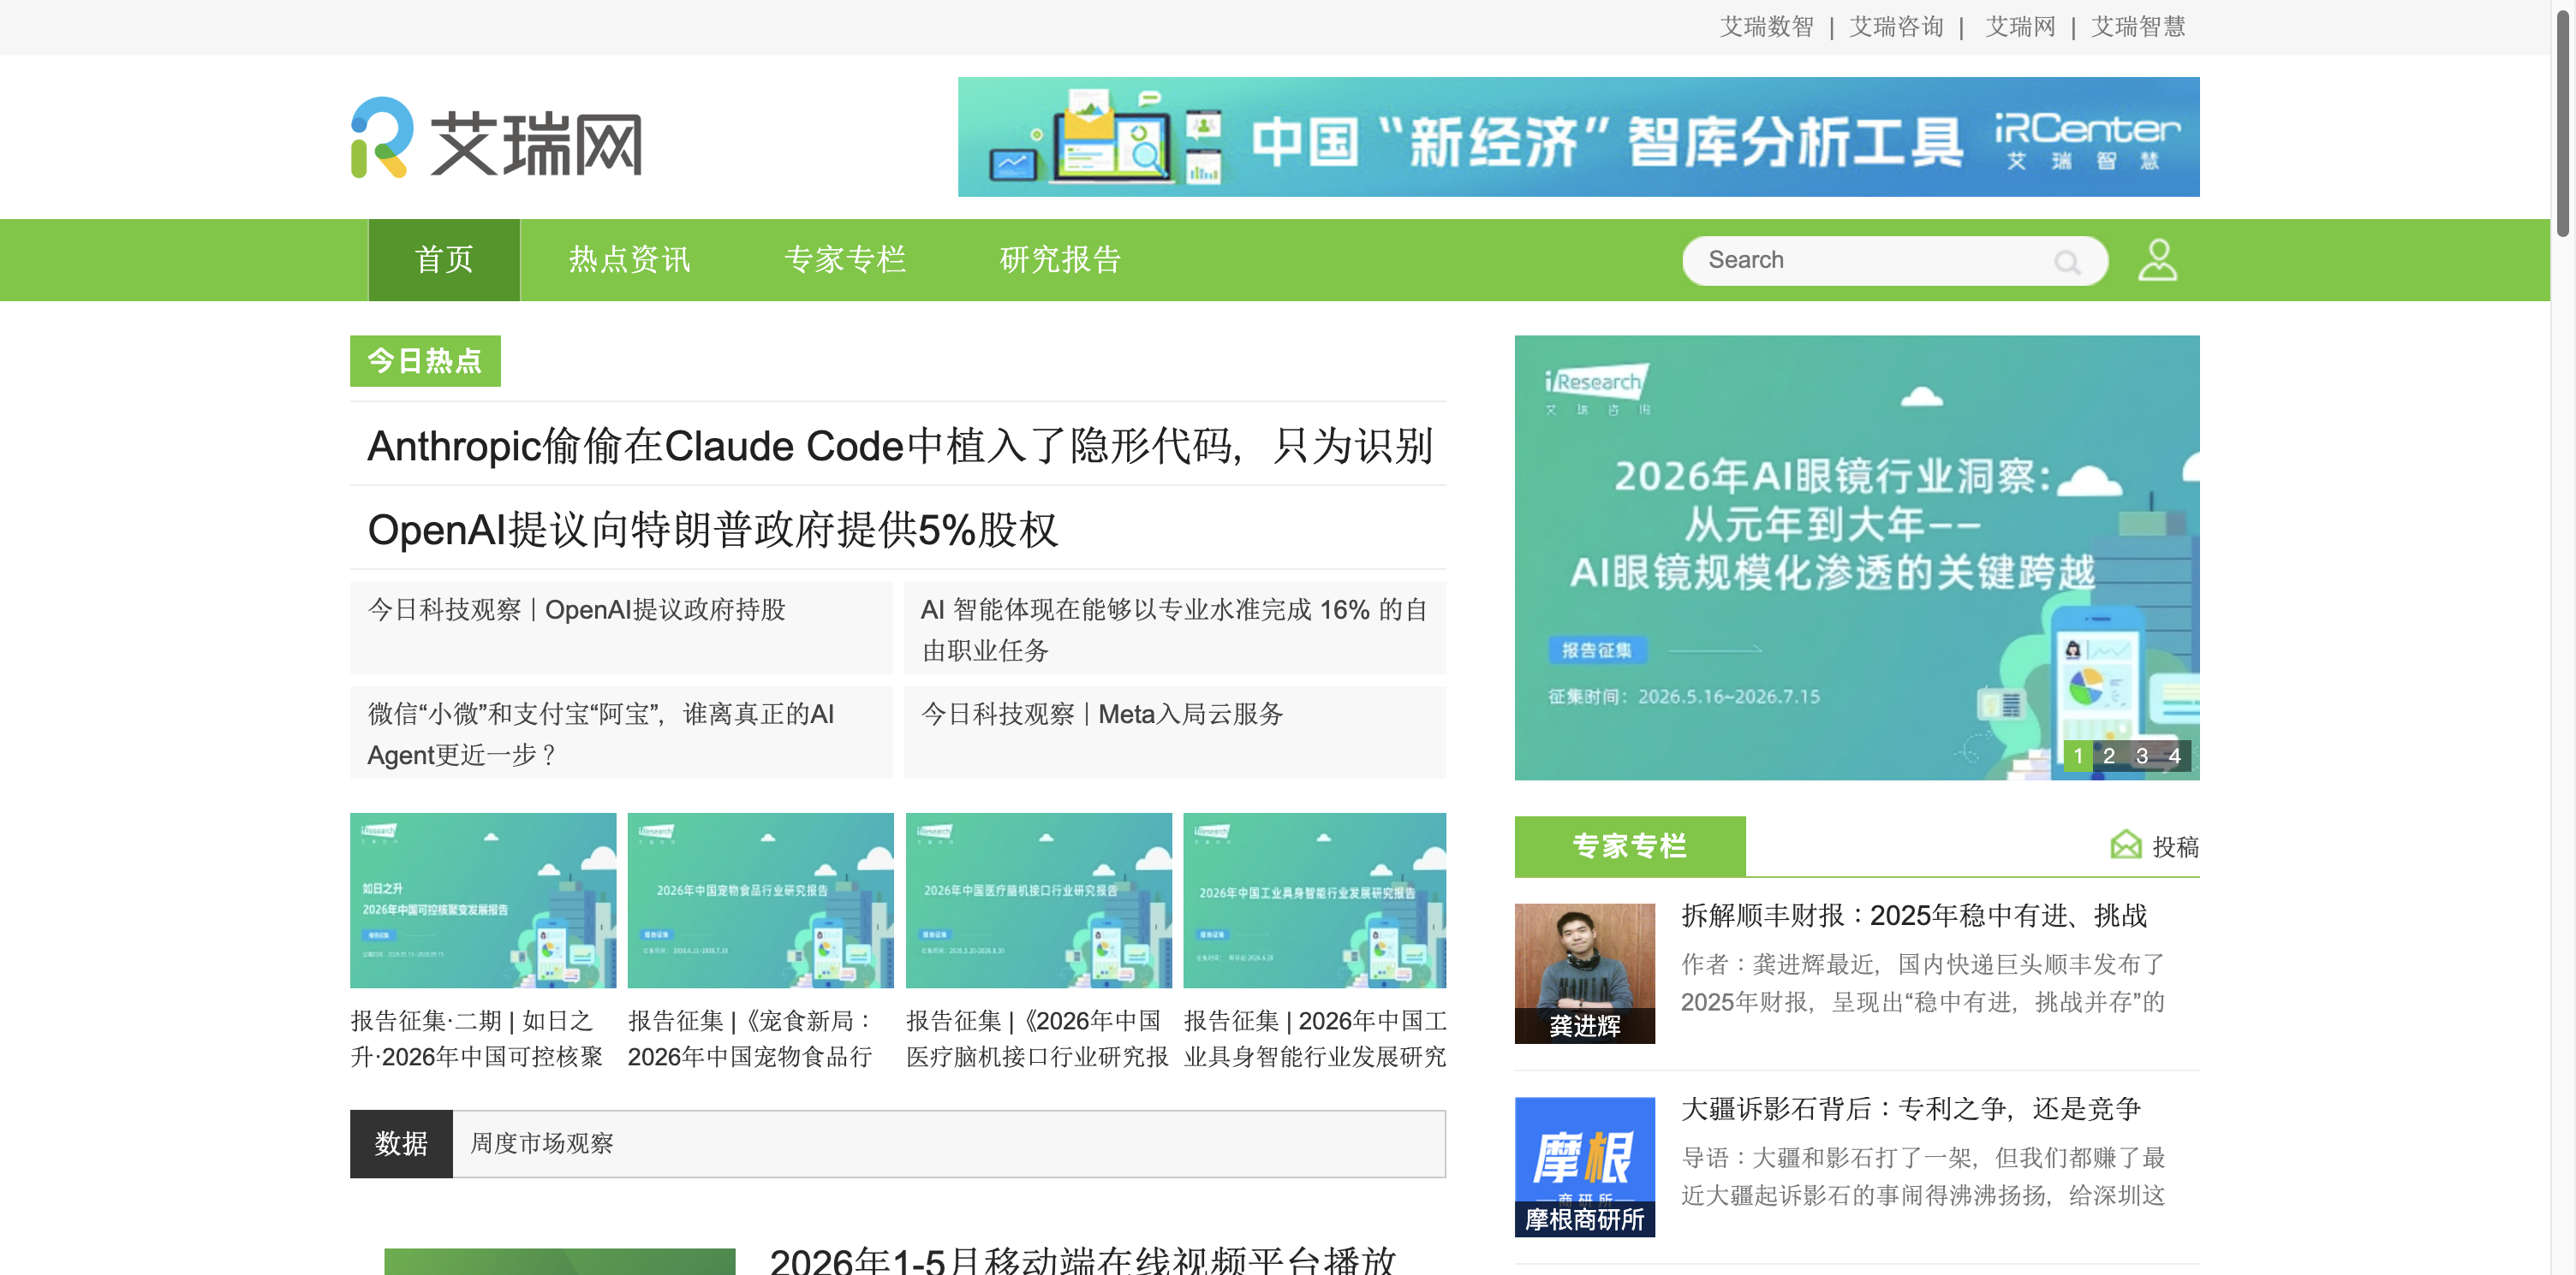Switch carousel to slide 1
The height and width of the screenshot is (1275, 2576).
[x=2078, y=756]
